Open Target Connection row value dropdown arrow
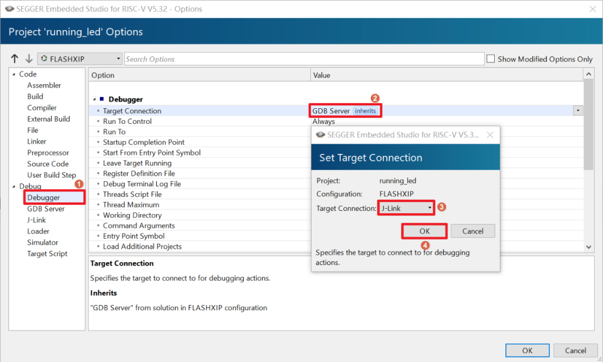Viewport: 603px width, 362px height. click(x=578, y=110)
